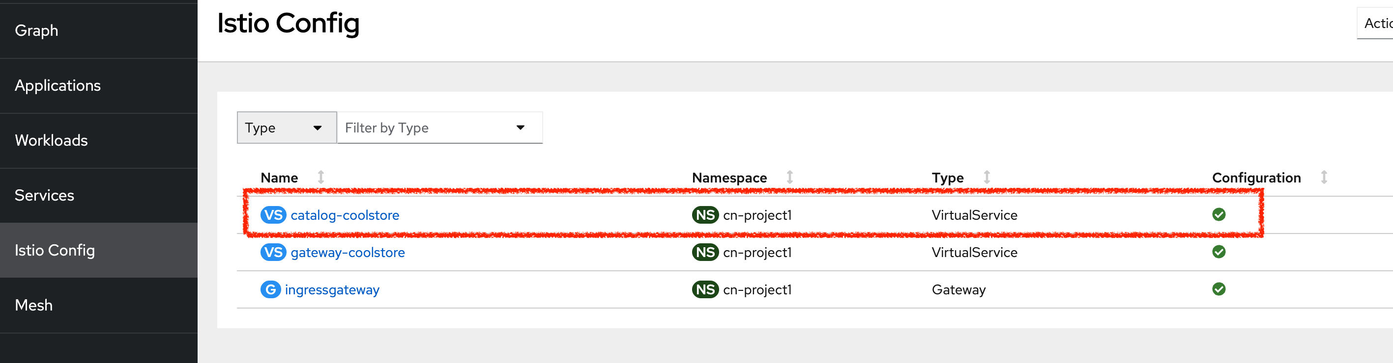1393x363 pixels.
Task: Open the Type filter category dropdown
Action: 286,128
